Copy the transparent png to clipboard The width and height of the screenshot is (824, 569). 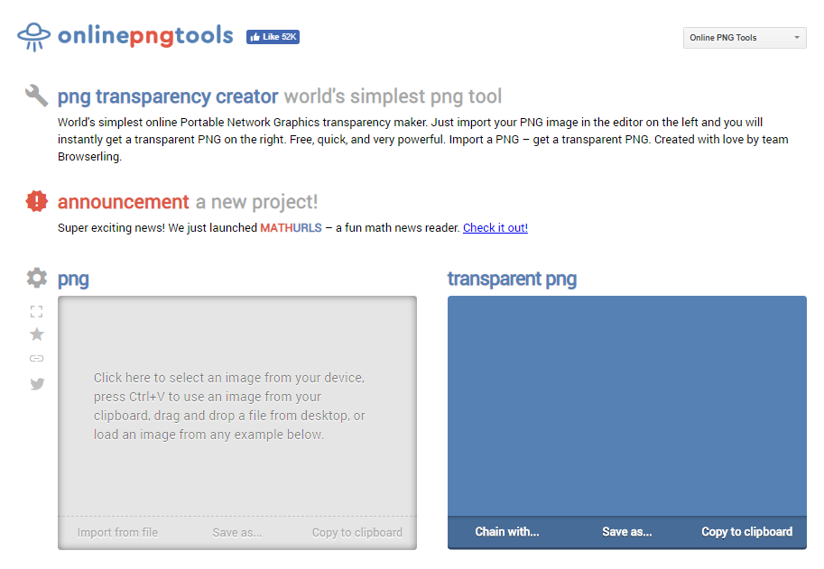(746, 531)
